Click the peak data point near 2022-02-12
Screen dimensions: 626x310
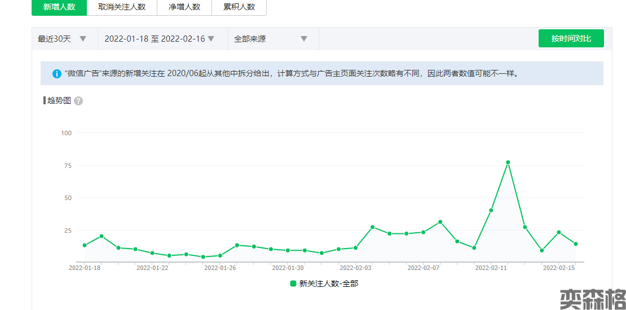pyautogui.click(x=508, y=162)
